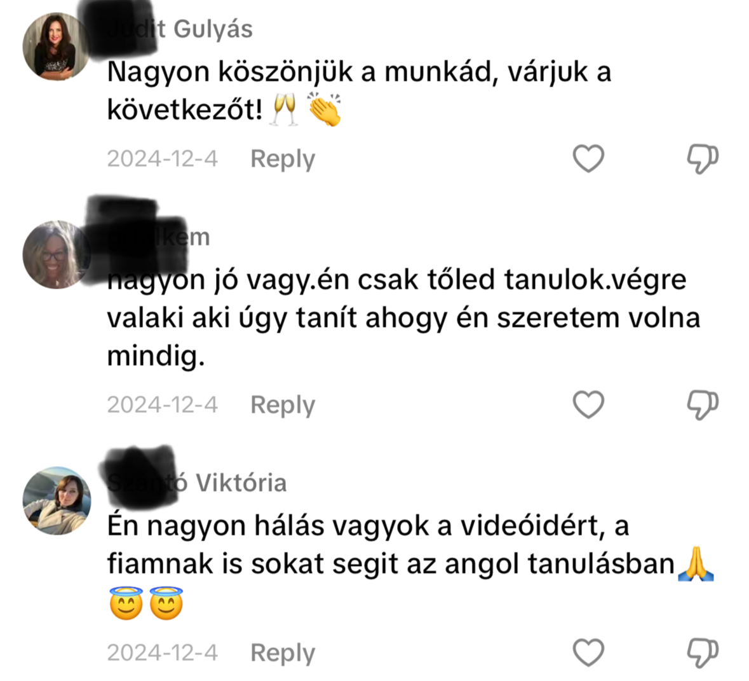
Task: Dislike the comment about 'angol tanulásban'
Action: coord(703,653)
